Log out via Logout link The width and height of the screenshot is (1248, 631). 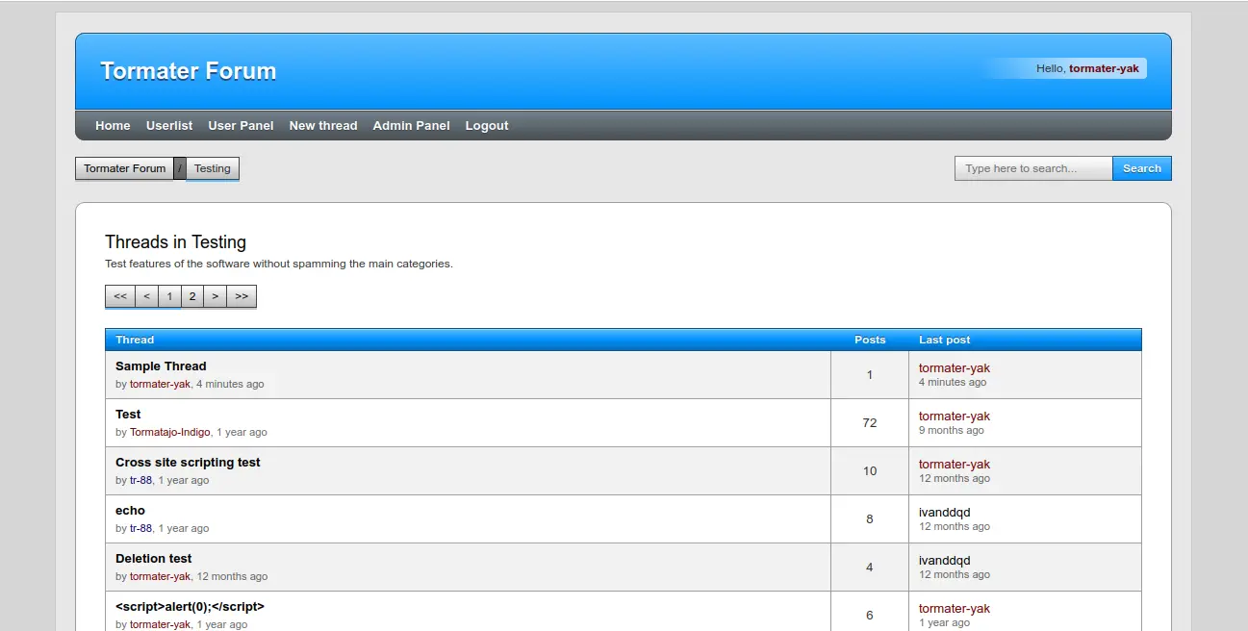487,126
